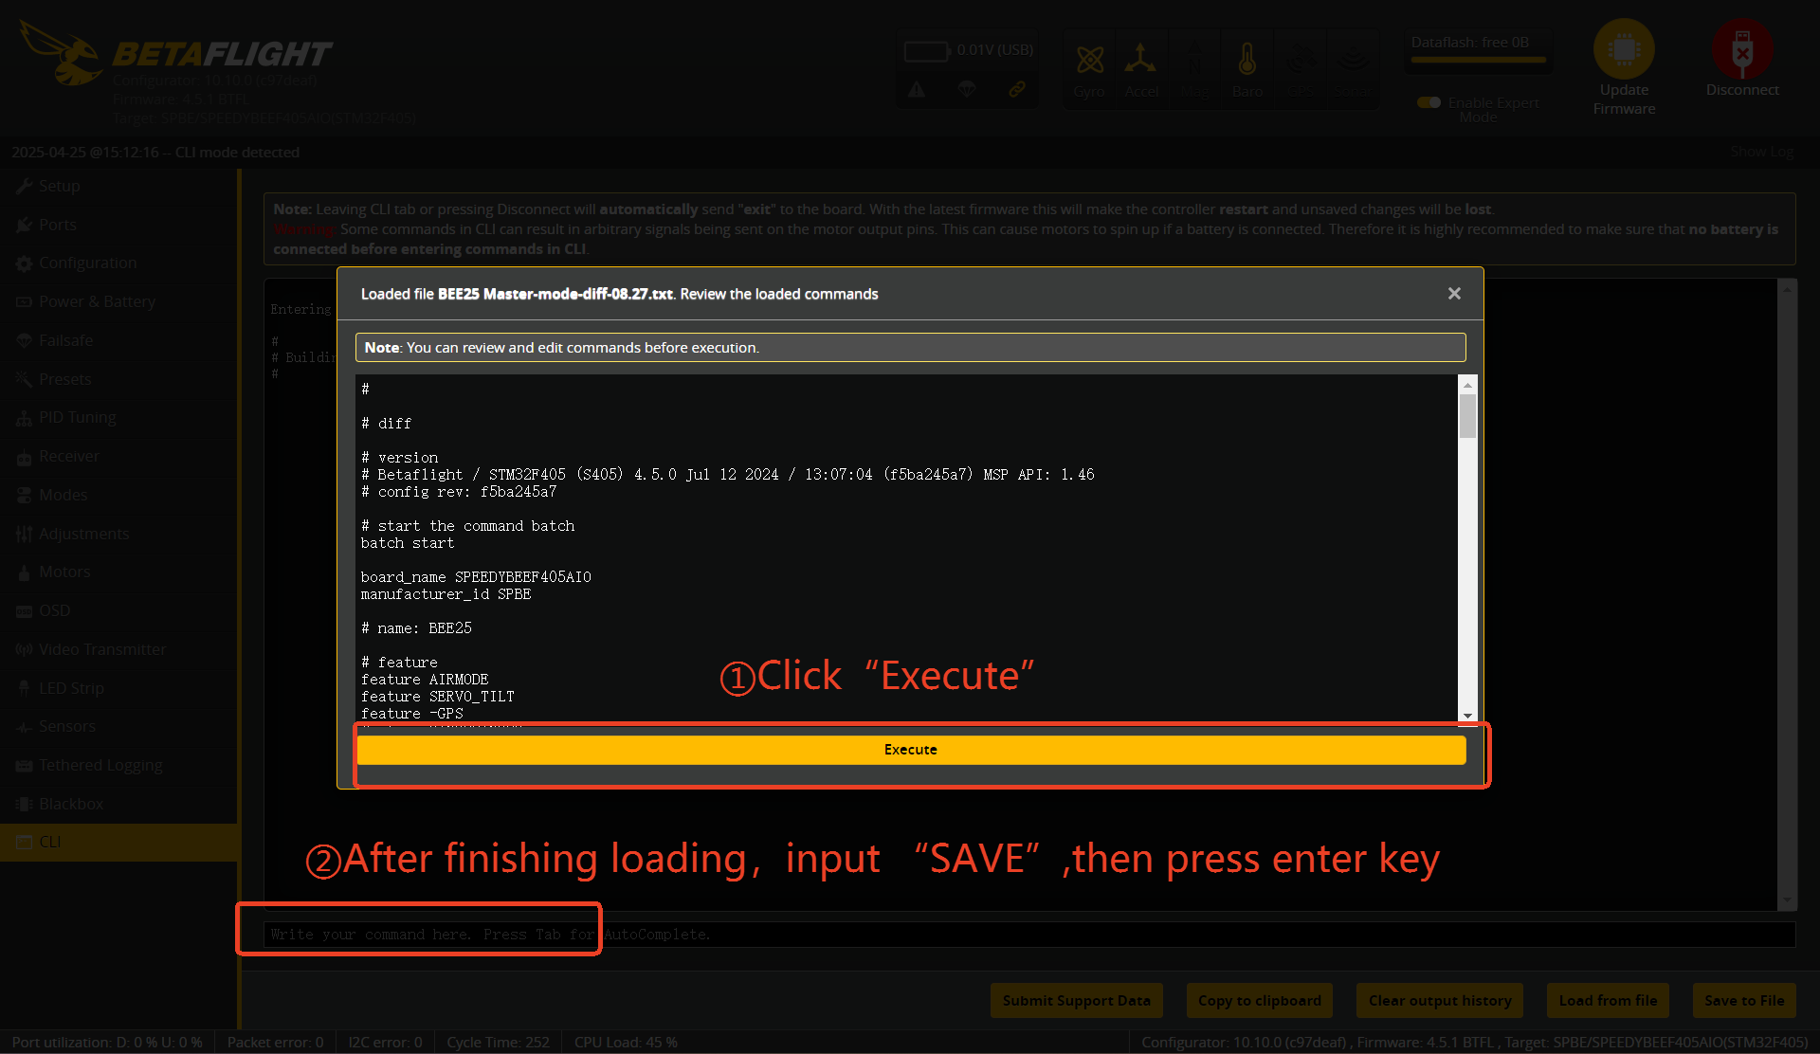Open the PID Tuning tab
The width and height of the screenshot is (1820, 1054).
(118, 417)
